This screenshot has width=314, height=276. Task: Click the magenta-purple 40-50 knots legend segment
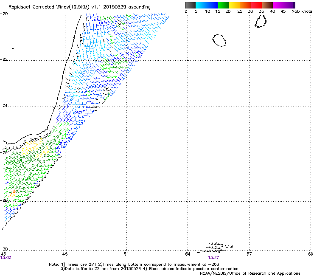click(x=284, y=5)
